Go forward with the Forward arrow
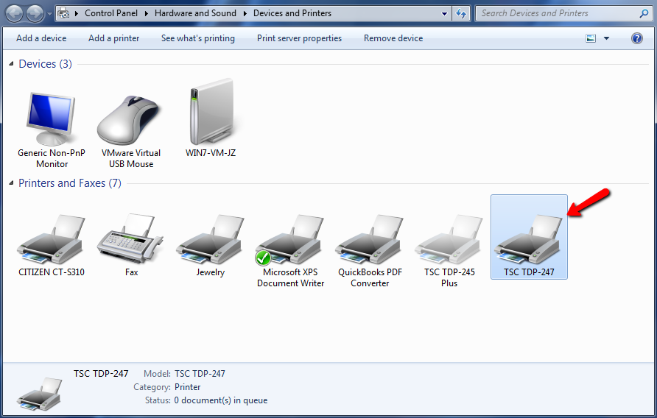The width and height of the screenshot is (657, 418). pos(35,13)
